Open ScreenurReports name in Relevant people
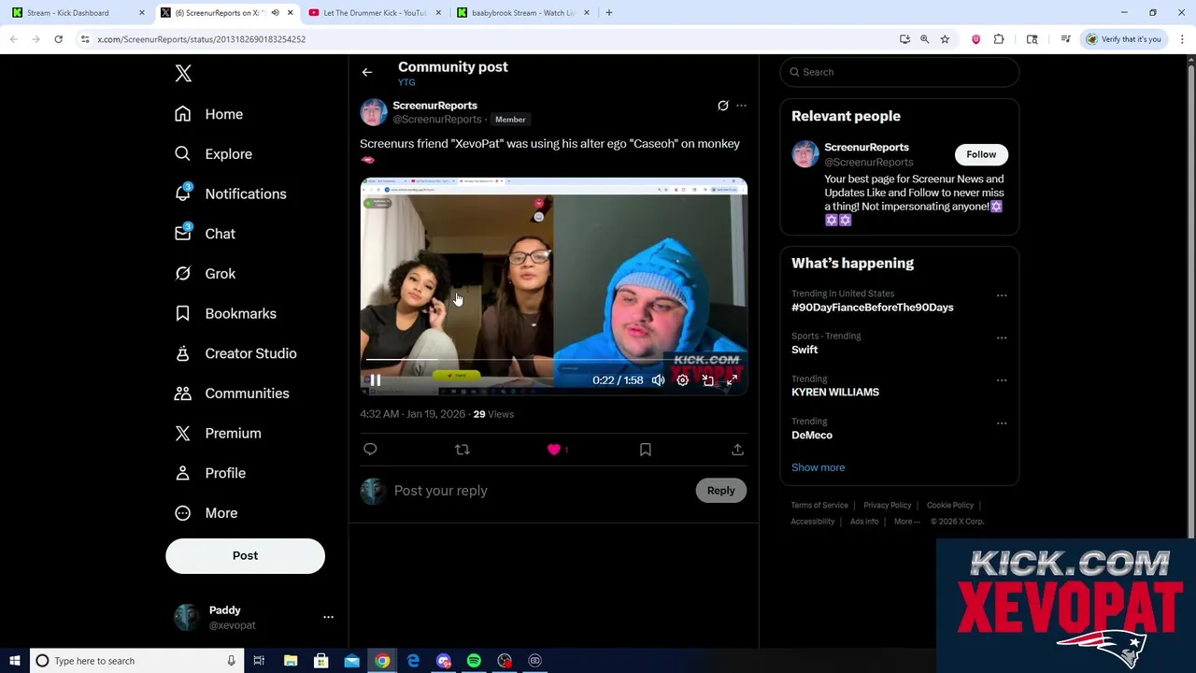The image size is (1196, 673). click(866, 147)
